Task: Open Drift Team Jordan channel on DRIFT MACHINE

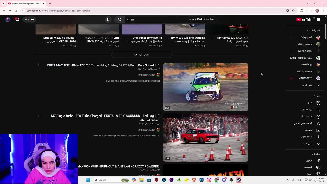Action: point(147,75)
